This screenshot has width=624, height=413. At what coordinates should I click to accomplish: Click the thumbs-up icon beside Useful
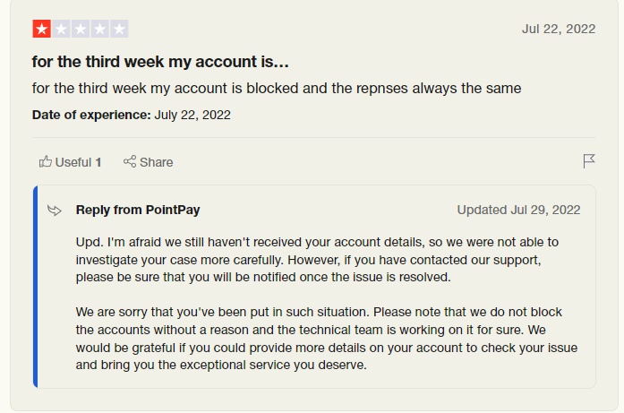click(46, 161)
